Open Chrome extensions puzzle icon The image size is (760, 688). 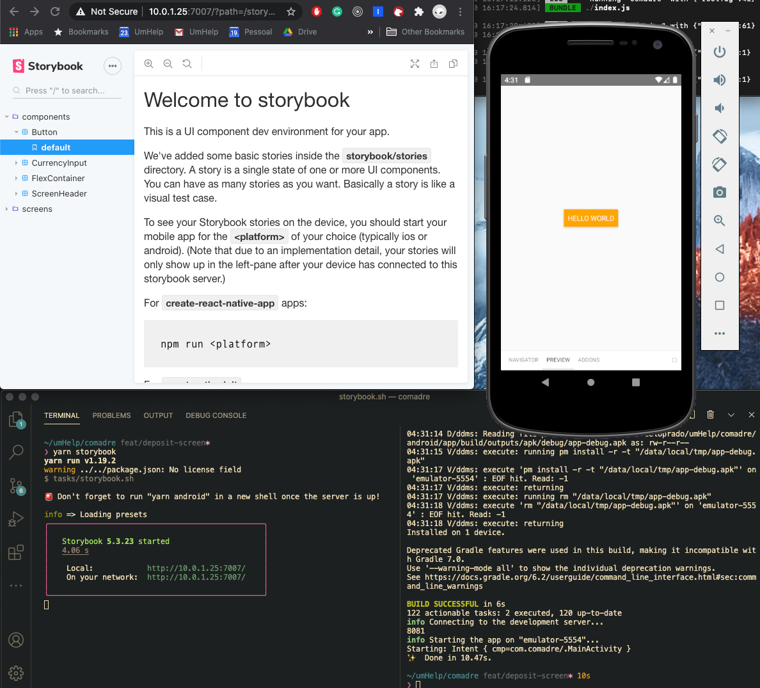[x=419, y=12]
